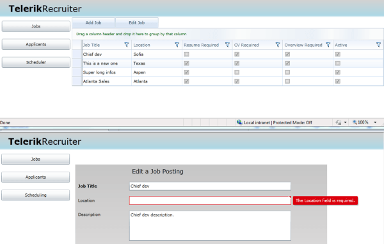This screenshot has width=384, height=244.
Task: Open filter for Job Title column
Action: click(x=126, y=45)
